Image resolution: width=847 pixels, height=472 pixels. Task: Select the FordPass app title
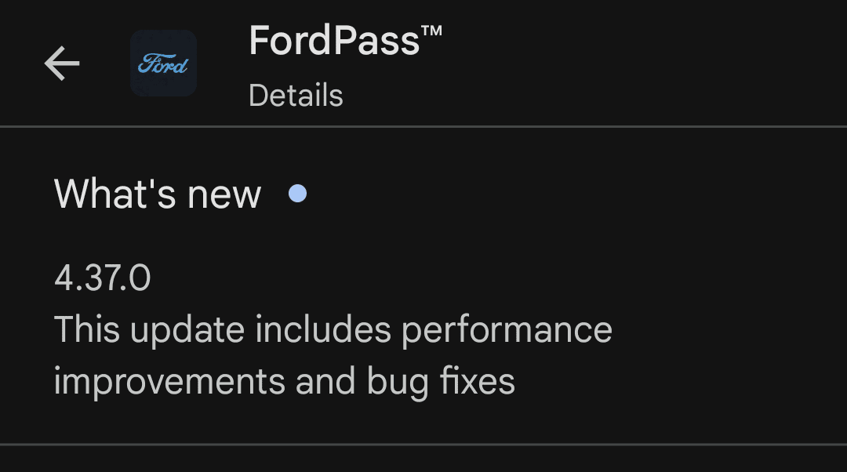335,41
